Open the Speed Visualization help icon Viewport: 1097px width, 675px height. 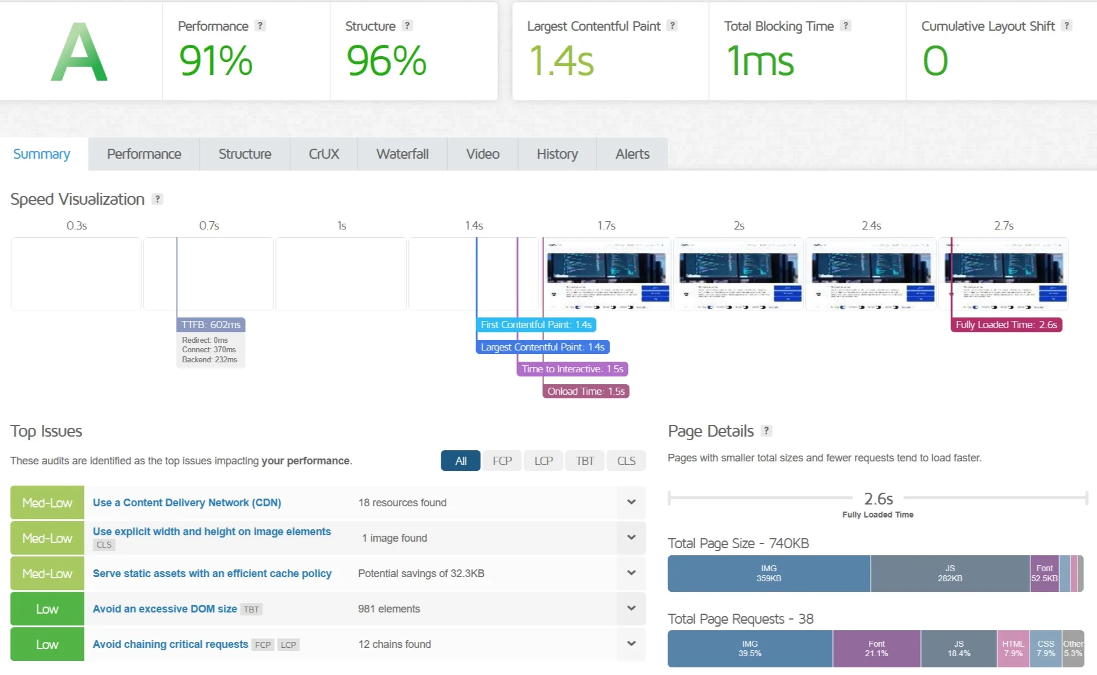coord(157,199)
